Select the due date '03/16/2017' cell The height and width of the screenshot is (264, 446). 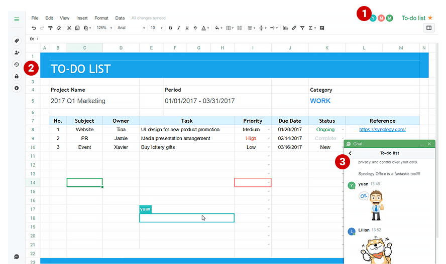tap(290, 147)
